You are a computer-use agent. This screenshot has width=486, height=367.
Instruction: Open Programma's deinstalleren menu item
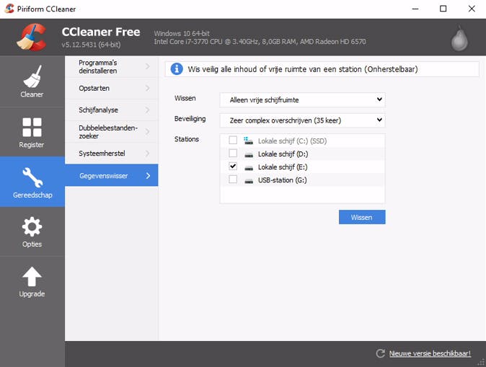[x=112, y=66]
